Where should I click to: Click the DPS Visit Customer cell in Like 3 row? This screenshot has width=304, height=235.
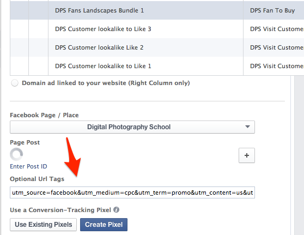tap(273, 29)
